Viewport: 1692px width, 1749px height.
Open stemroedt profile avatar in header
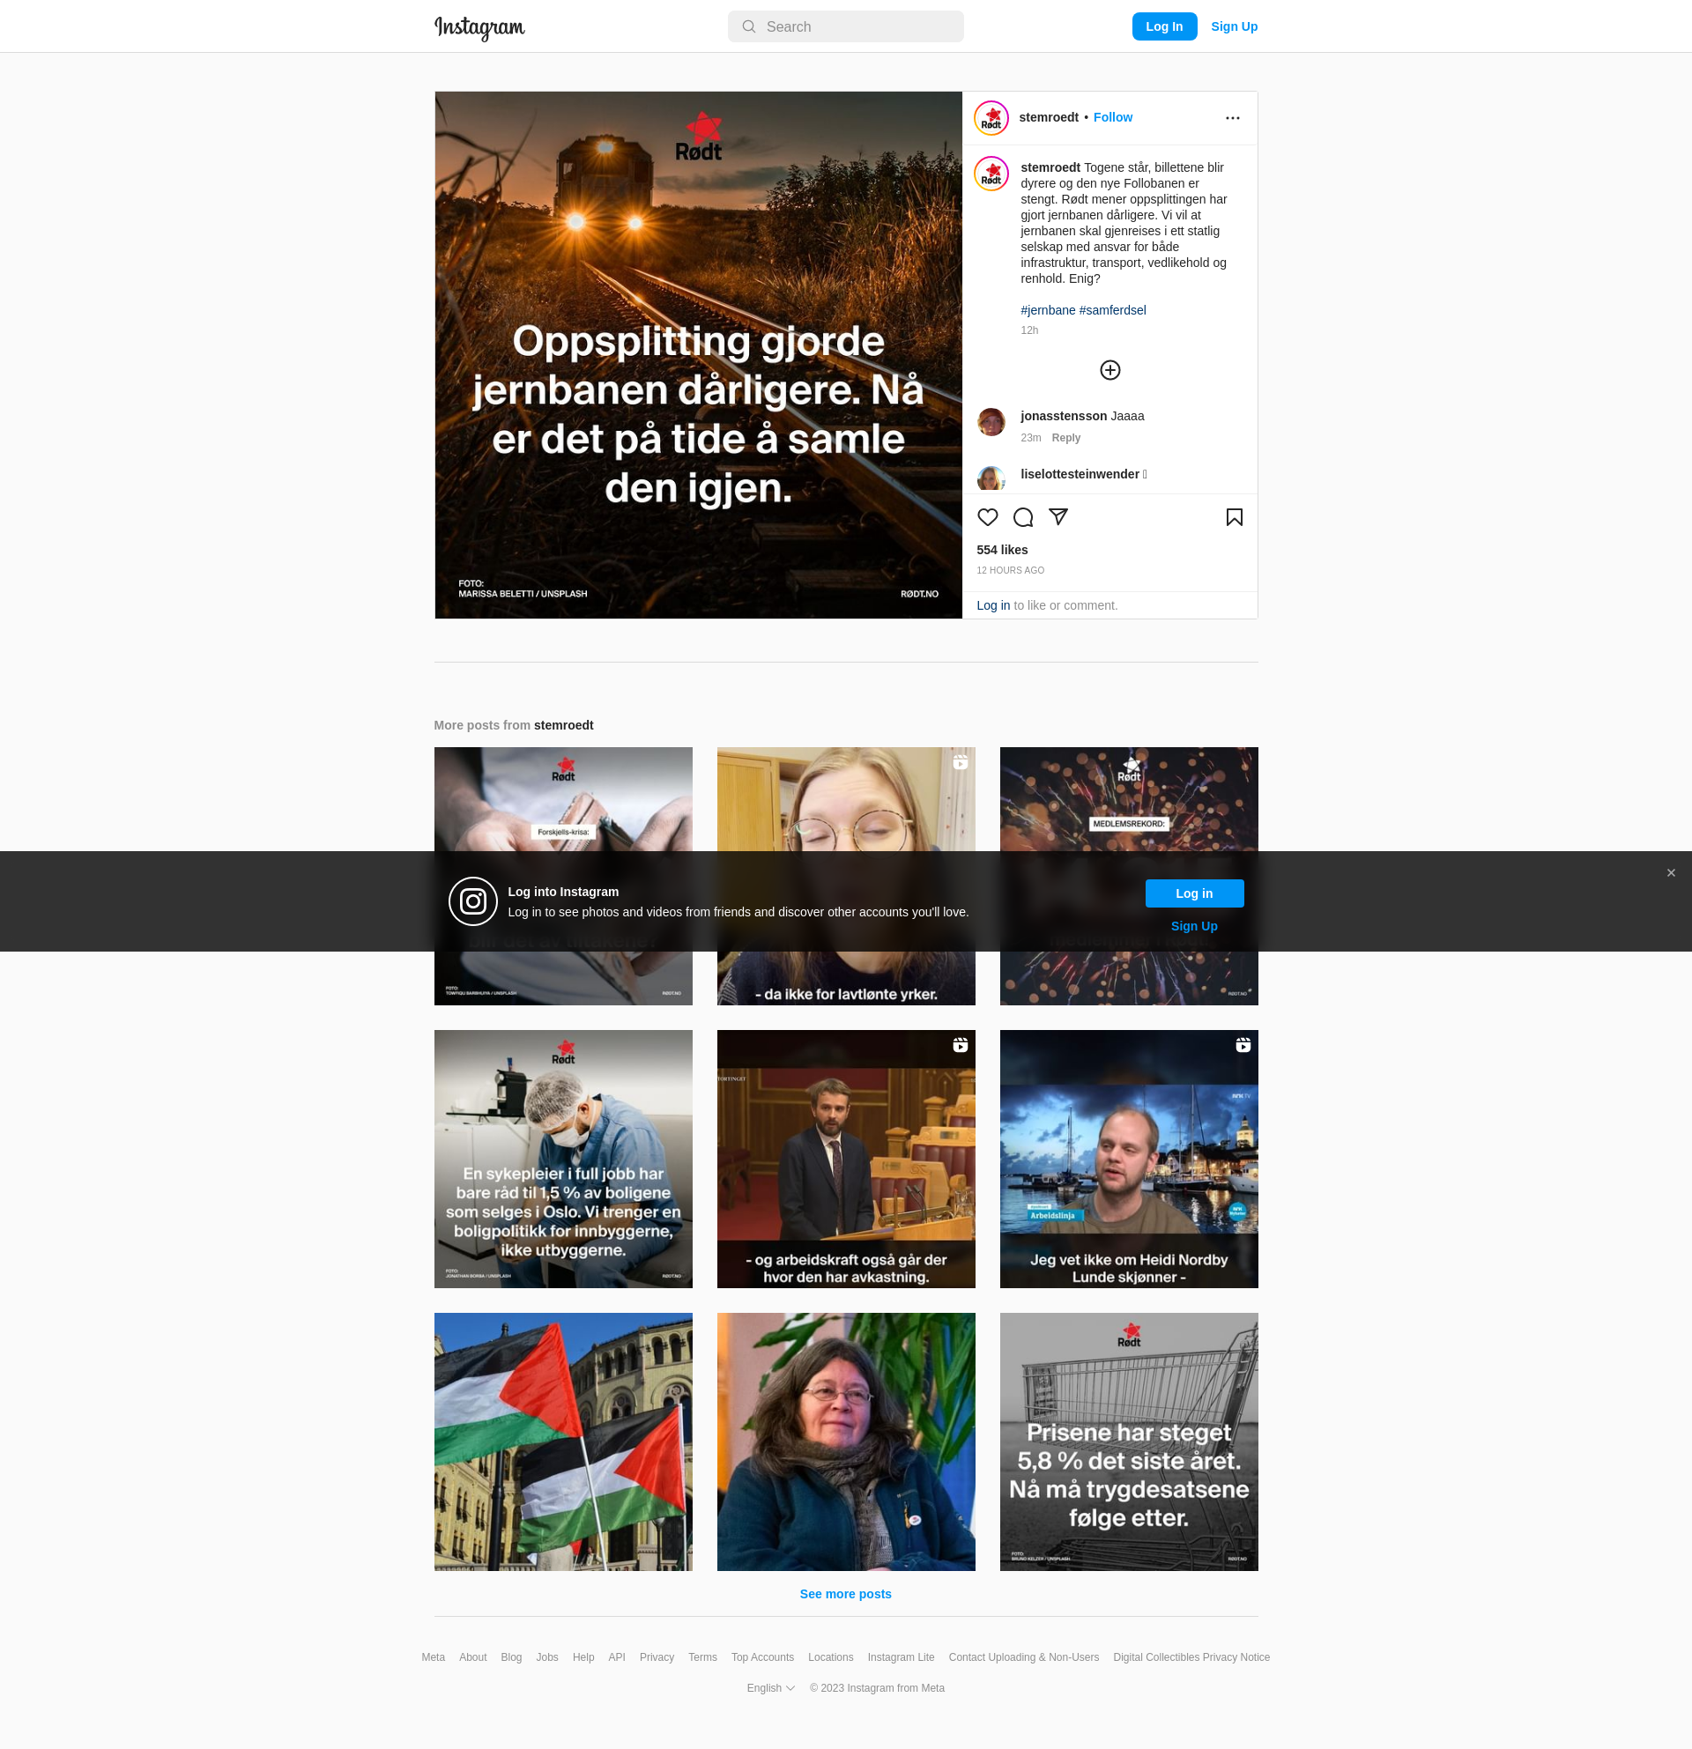pyautogui.click(x=991, y=118)
